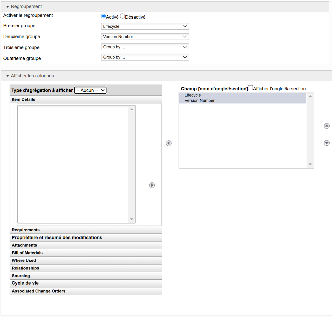Check Afficher l'onglet/la section checkbox
The width and height of the screenshot is (332, 317).
point(250,88)
